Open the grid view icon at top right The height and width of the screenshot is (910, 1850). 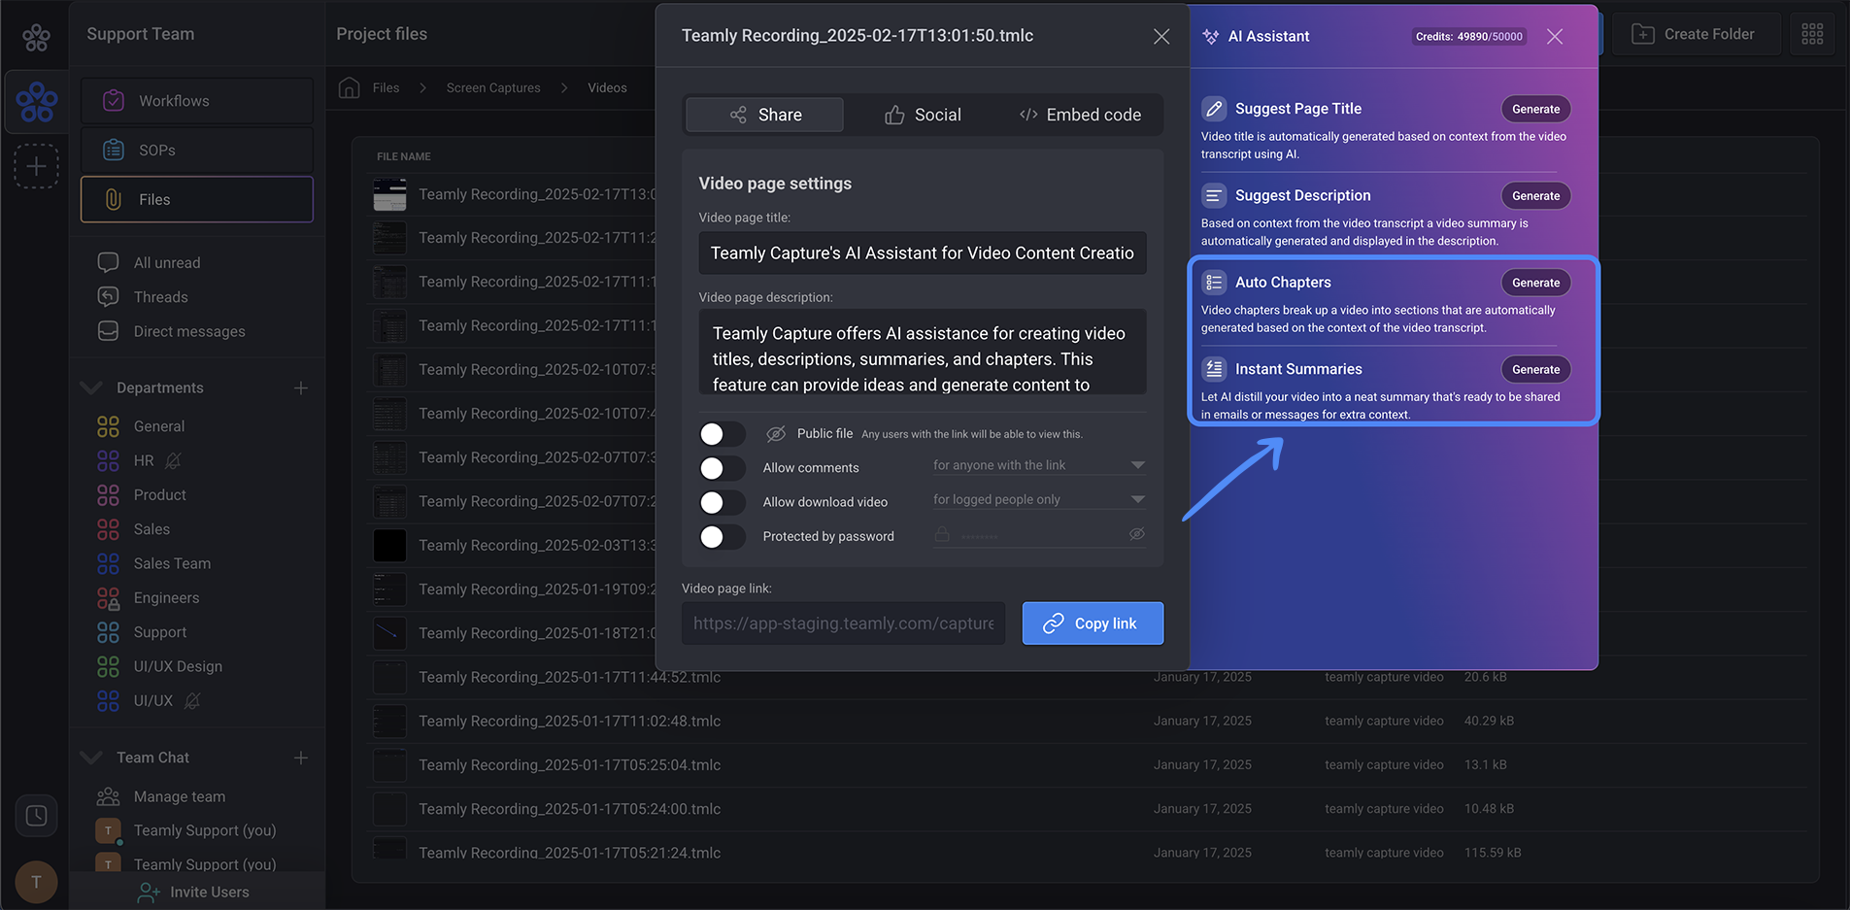pos(1812,34)
